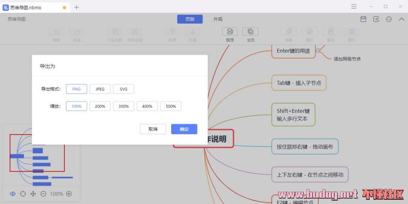The height and width of the screenshot is (204, 408).
Task: Click the move-up arrow toolbar icon
Action: pos(172,32)
